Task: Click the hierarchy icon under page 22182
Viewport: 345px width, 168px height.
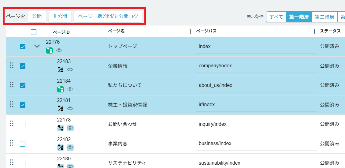Action: click(x=61, y=147)
